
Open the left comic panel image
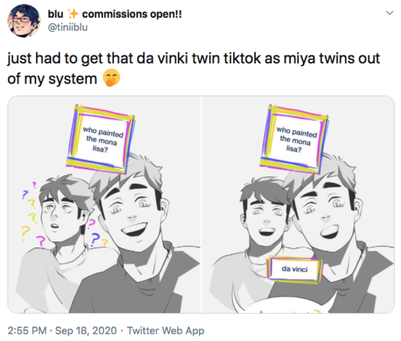[104, 205]
